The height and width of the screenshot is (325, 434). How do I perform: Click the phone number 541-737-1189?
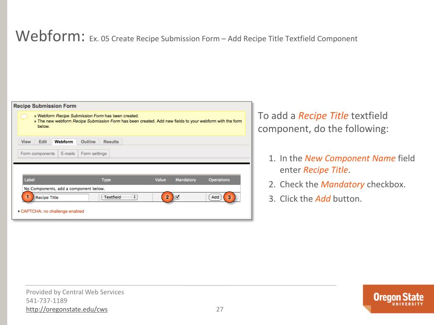(x=47, y=301)
